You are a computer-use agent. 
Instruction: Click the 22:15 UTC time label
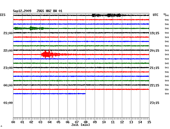click(155, 85)
